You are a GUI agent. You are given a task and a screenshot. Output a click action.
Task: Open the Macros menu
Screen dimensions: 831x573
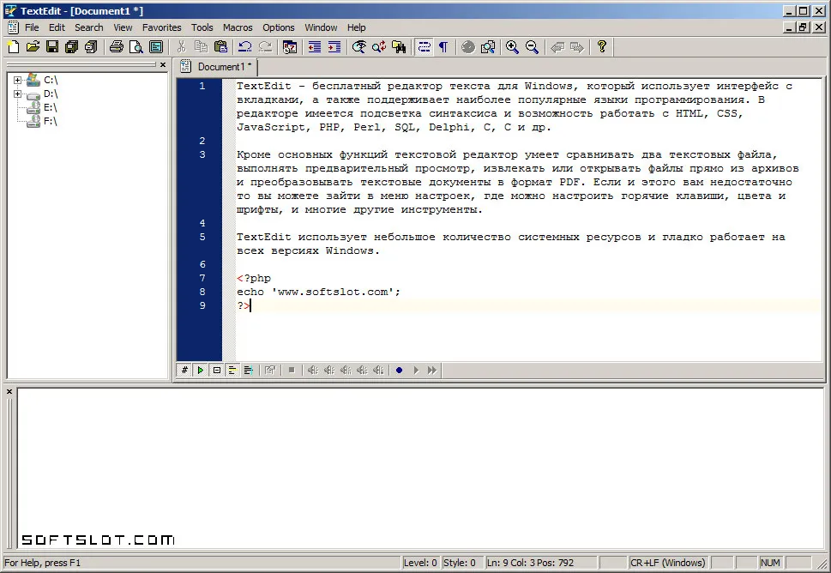pos(238,27)
